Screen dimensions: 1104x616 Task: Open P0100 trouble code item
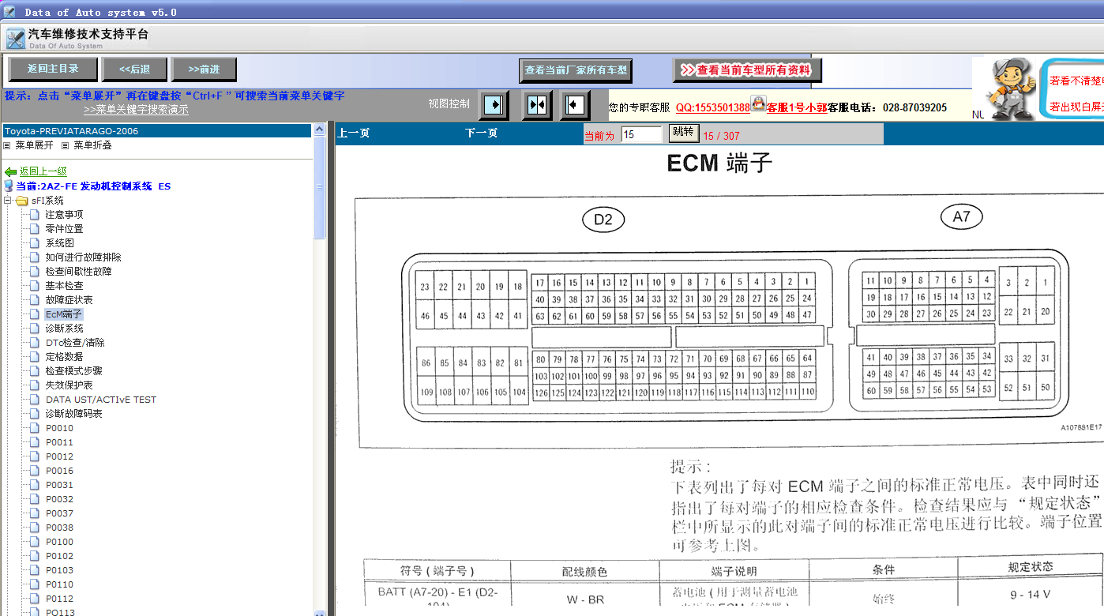point(59,542)
